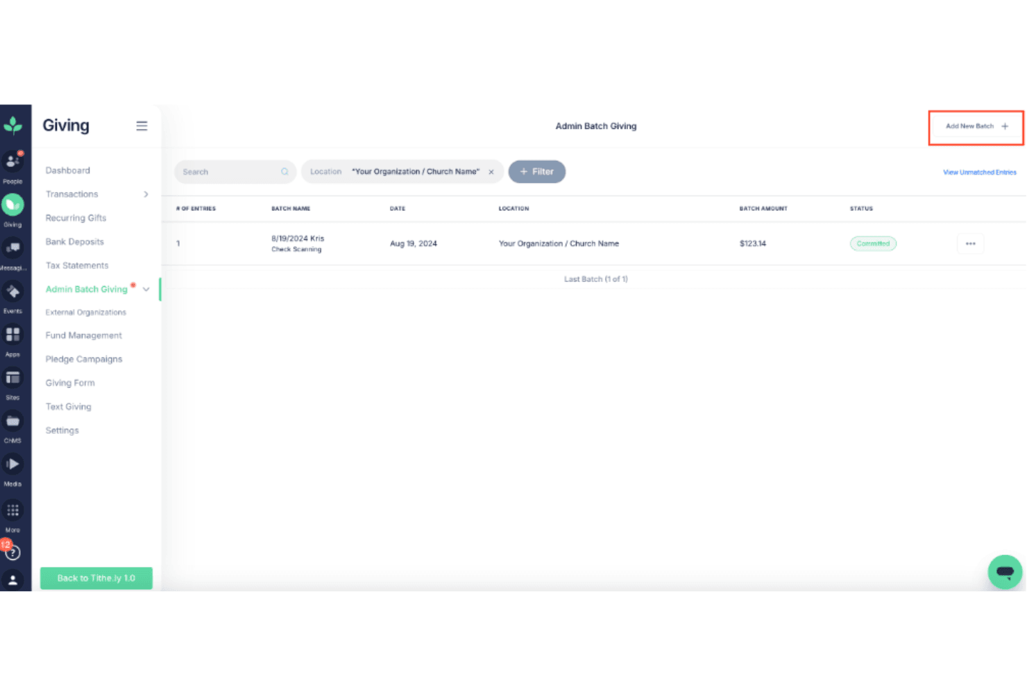Screen dimensions: 1027x684
Task: Open Tax Statements menu item
Action: (x=77, y=265)
